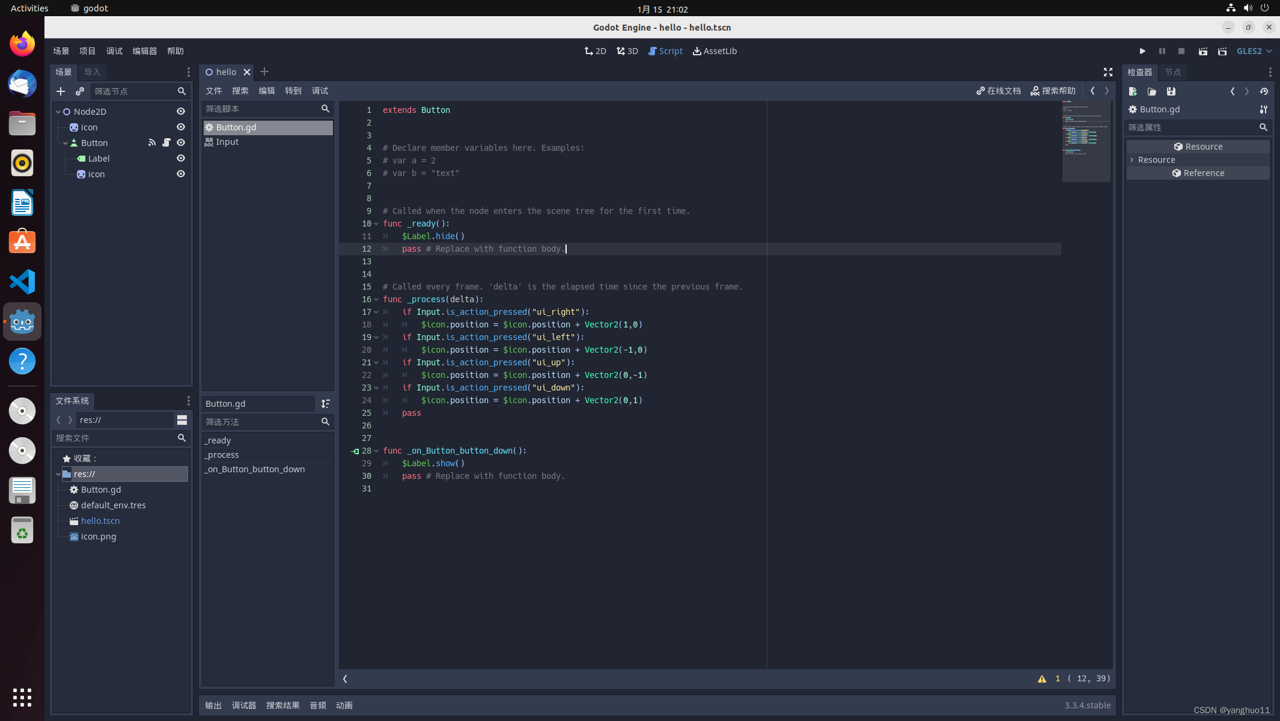Click the Stop button in toolbar
This screenshot has width=1280, height=721.
[1181, 51]
